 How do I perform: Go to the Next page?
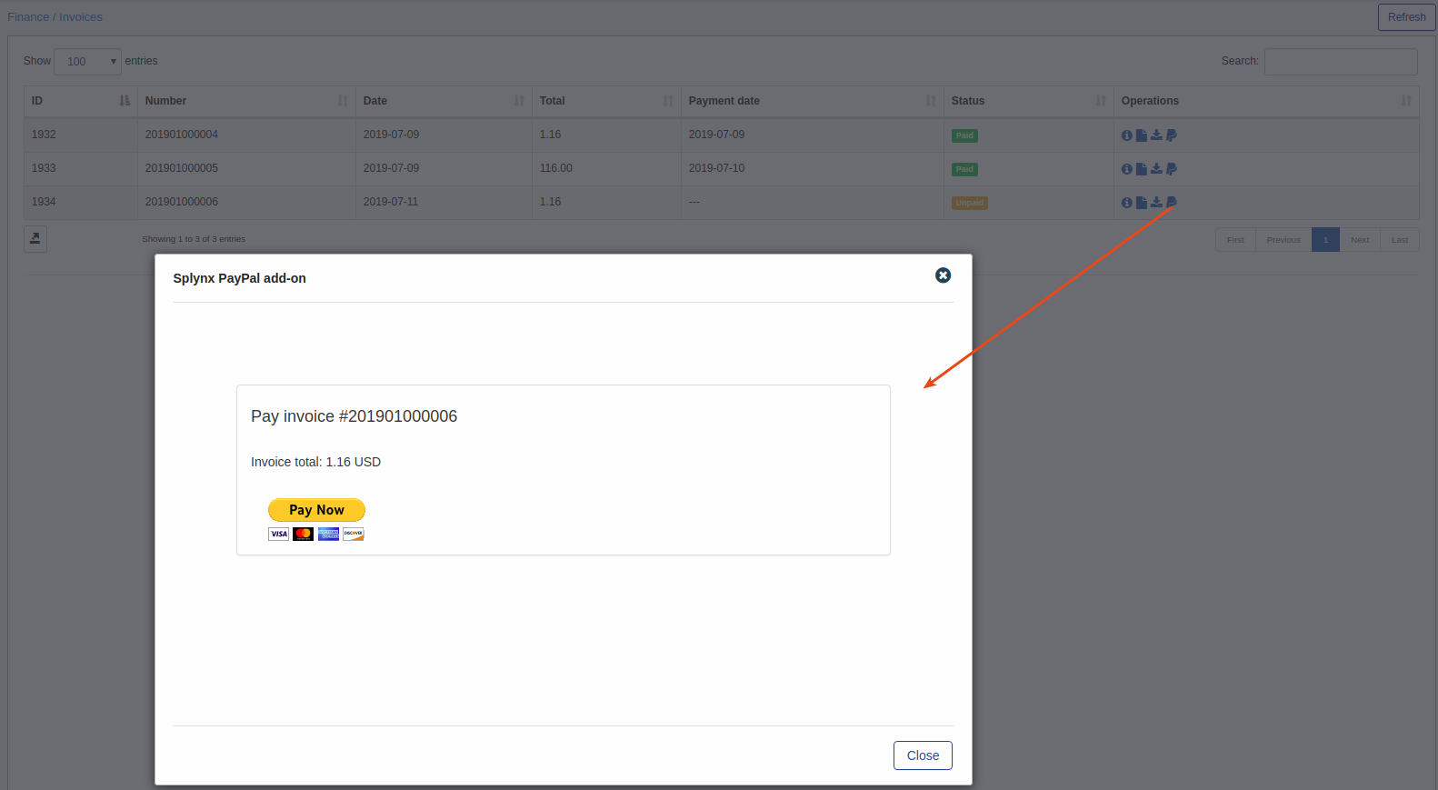1360,240
